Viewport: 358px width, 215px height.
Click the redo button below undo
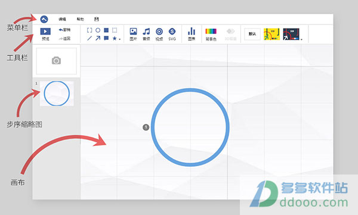point(64,39)
